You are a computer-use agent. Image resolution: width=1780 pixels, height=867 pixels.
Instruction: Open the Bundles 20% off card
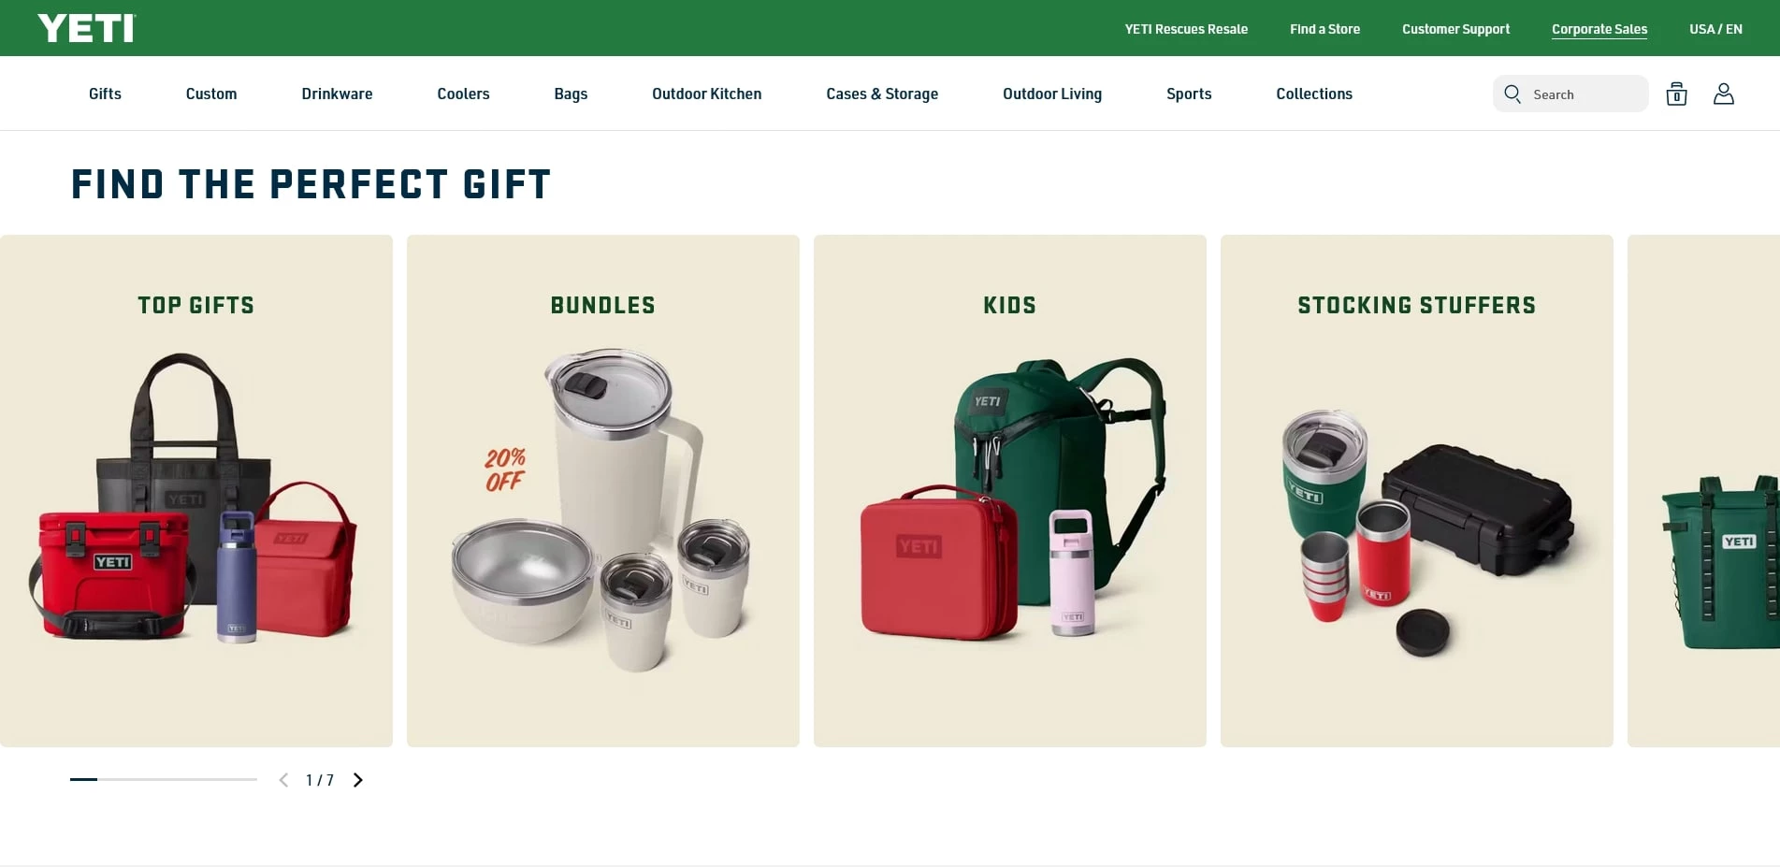pyautogui.click(x=603, y=491)
